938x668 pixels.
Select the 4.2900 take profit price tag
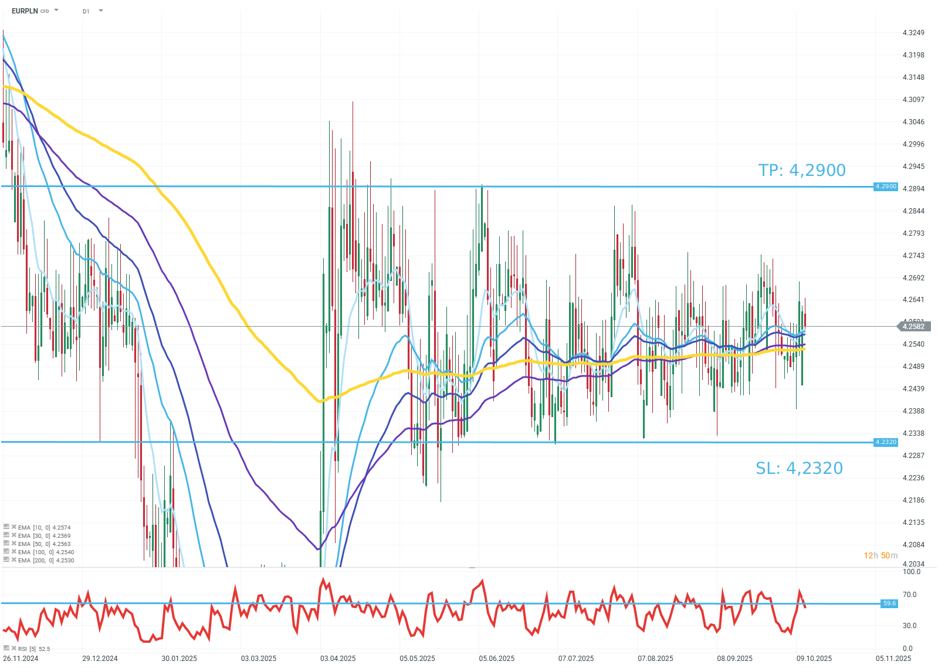coord(885,187)
